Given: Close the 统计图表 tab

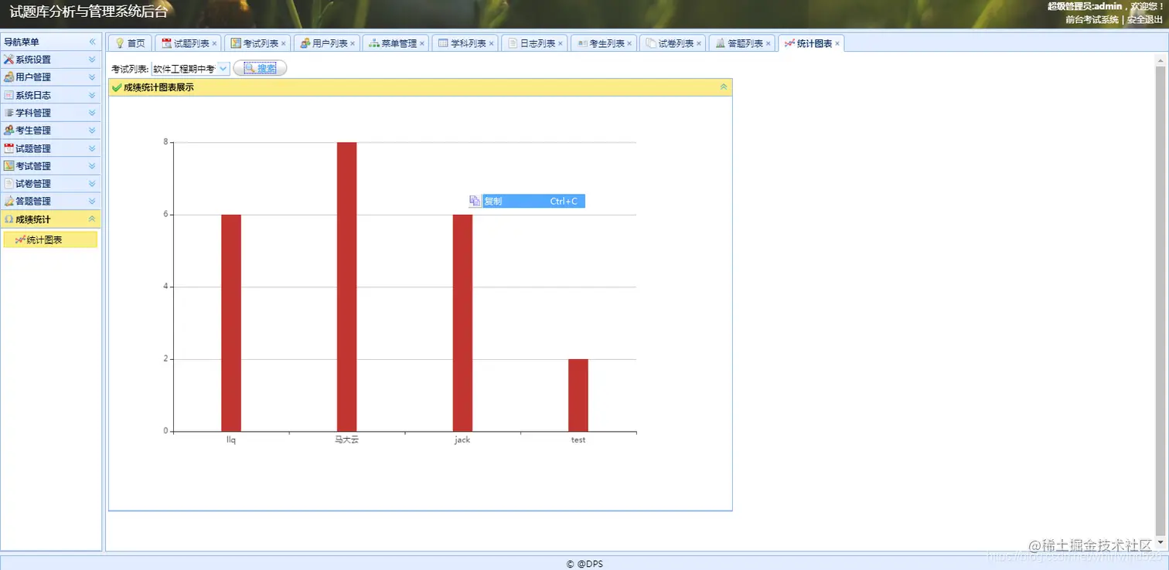Looking at the screenshot, I should click(x=837, y=44).
